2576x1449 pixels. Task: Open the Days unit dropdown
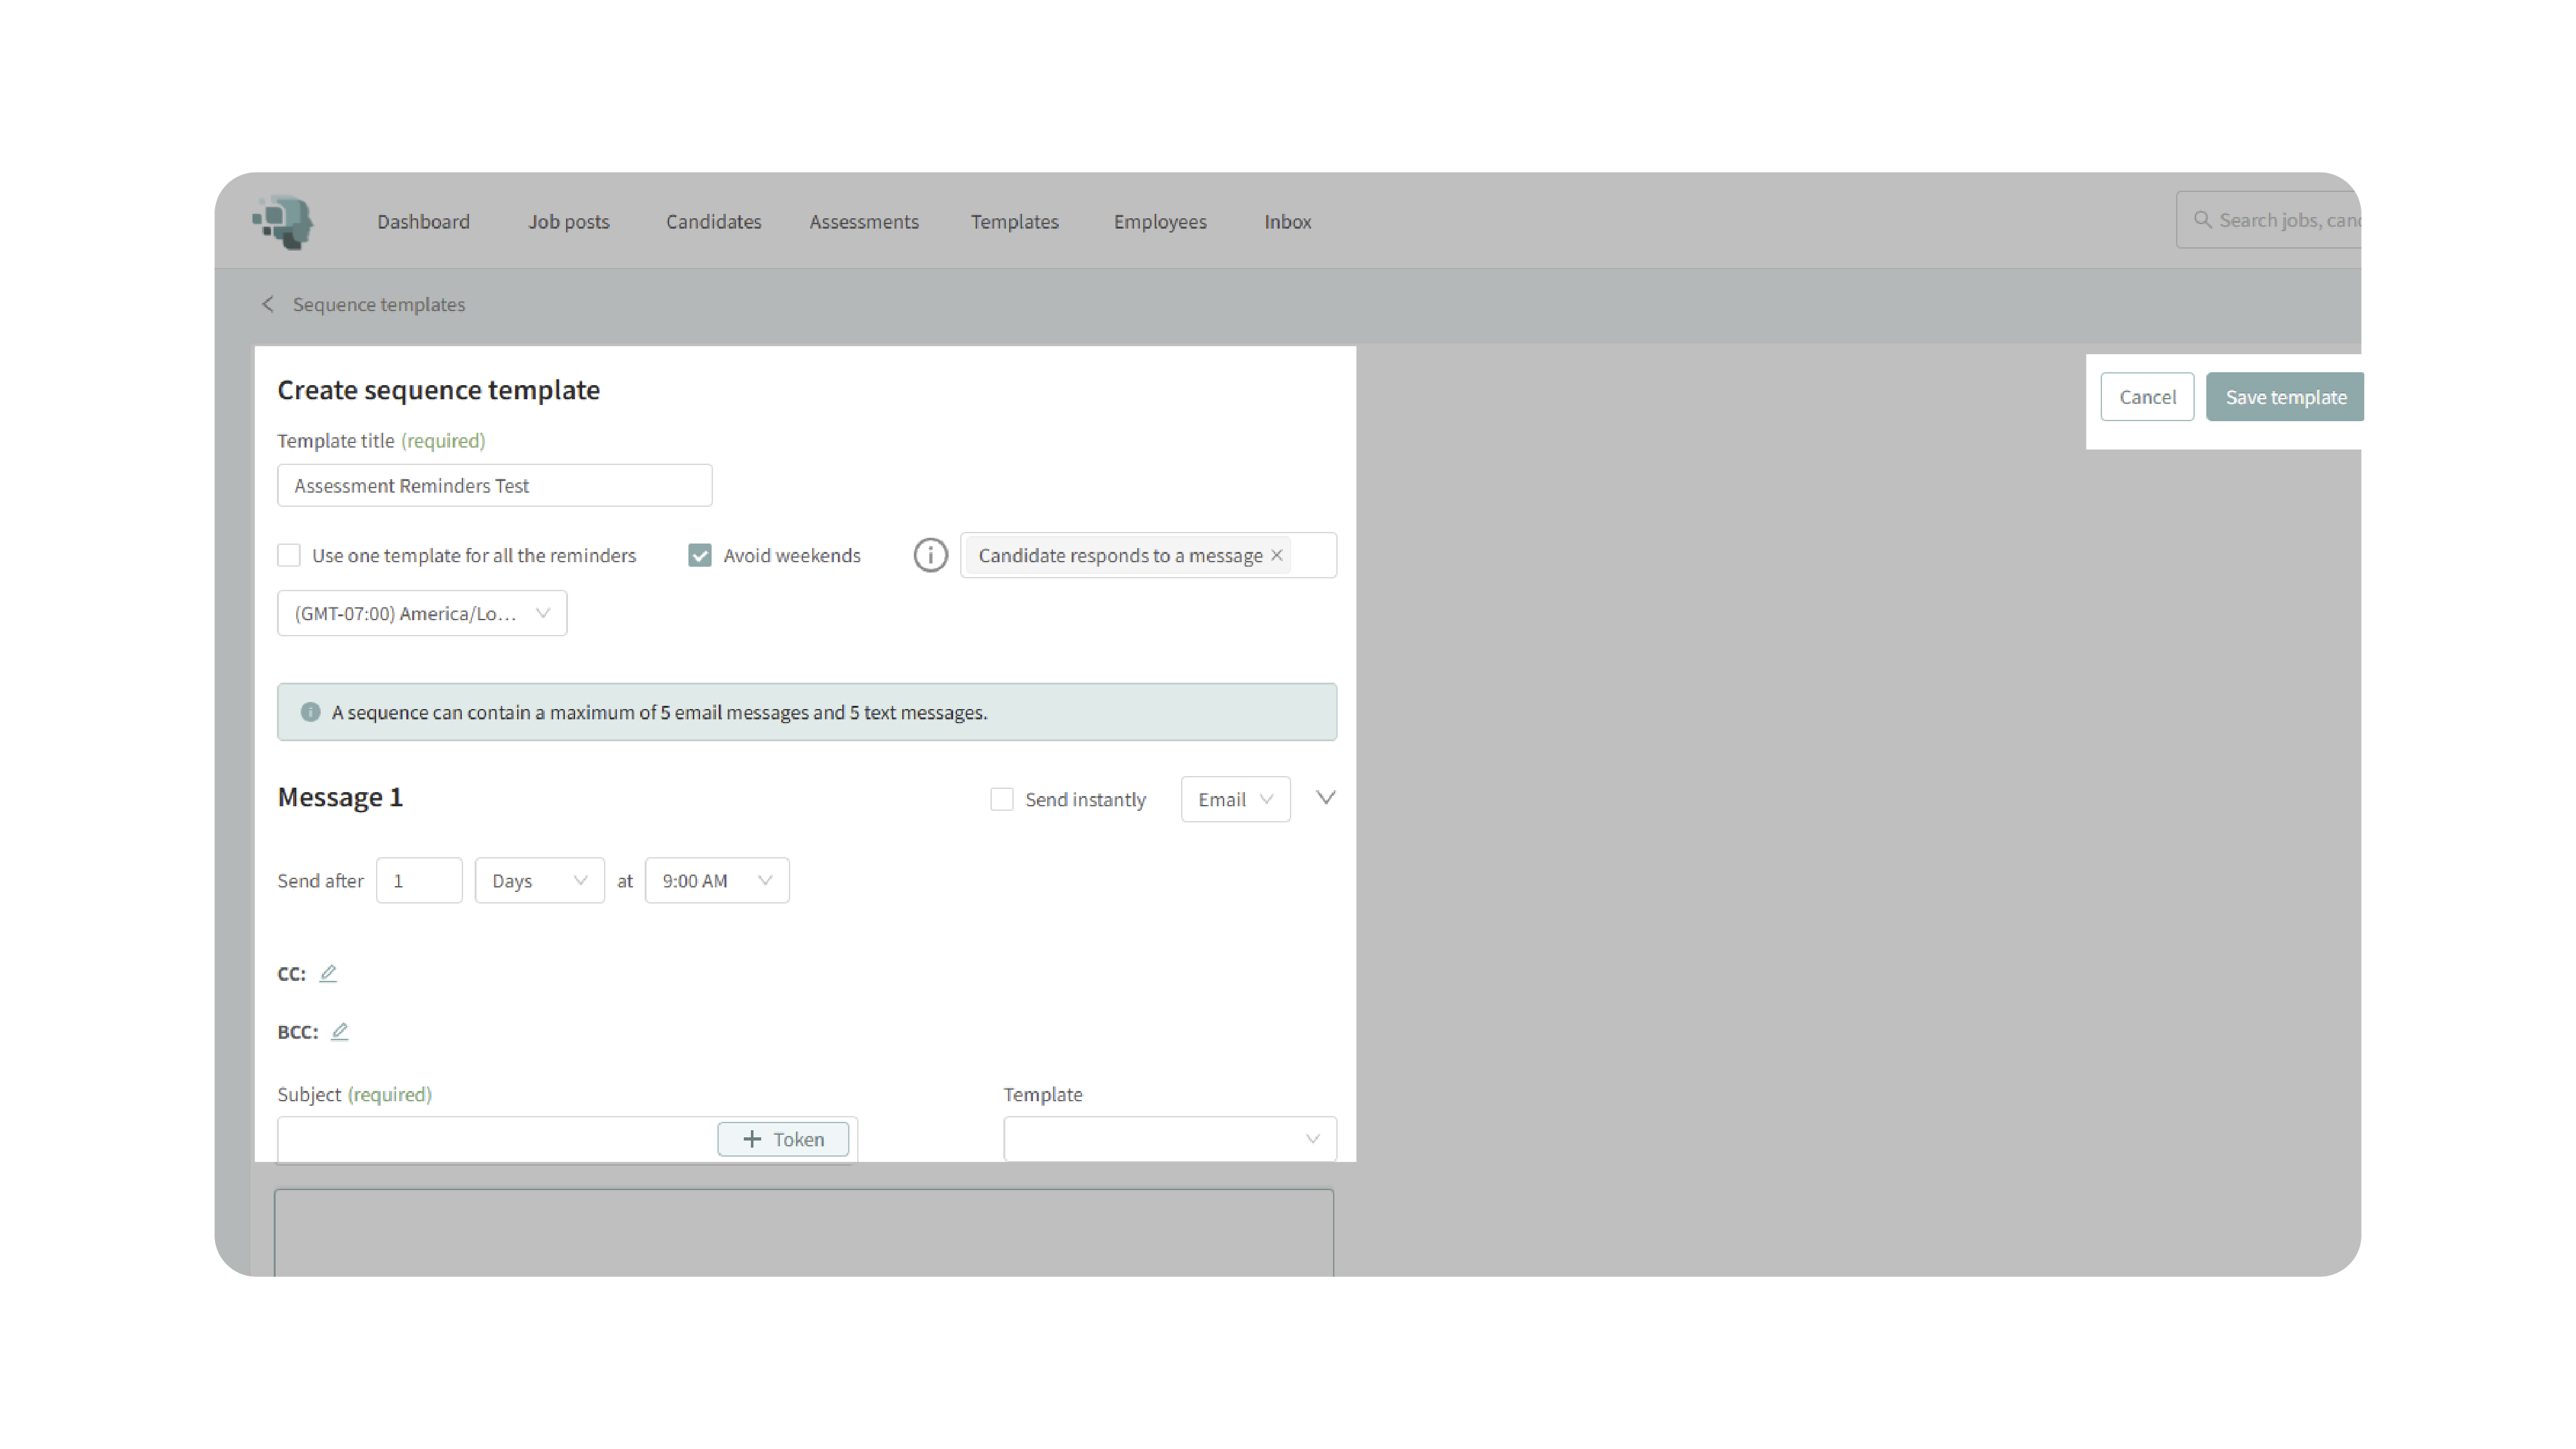coord(539,881)
